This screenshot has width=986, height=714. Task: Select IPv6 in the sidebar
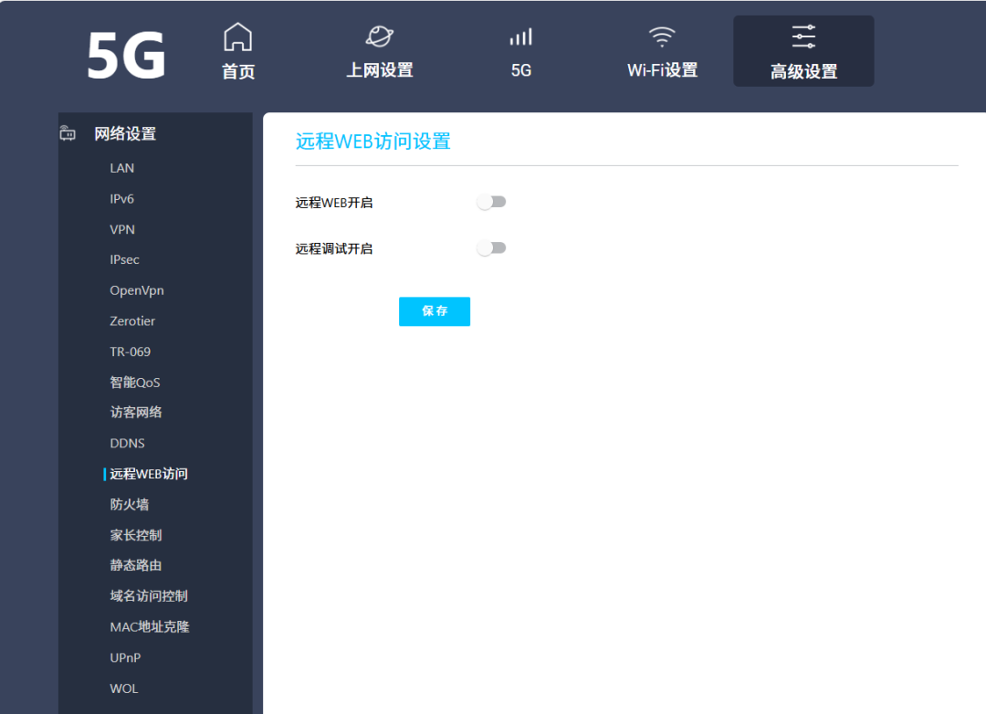pos(122,199)
